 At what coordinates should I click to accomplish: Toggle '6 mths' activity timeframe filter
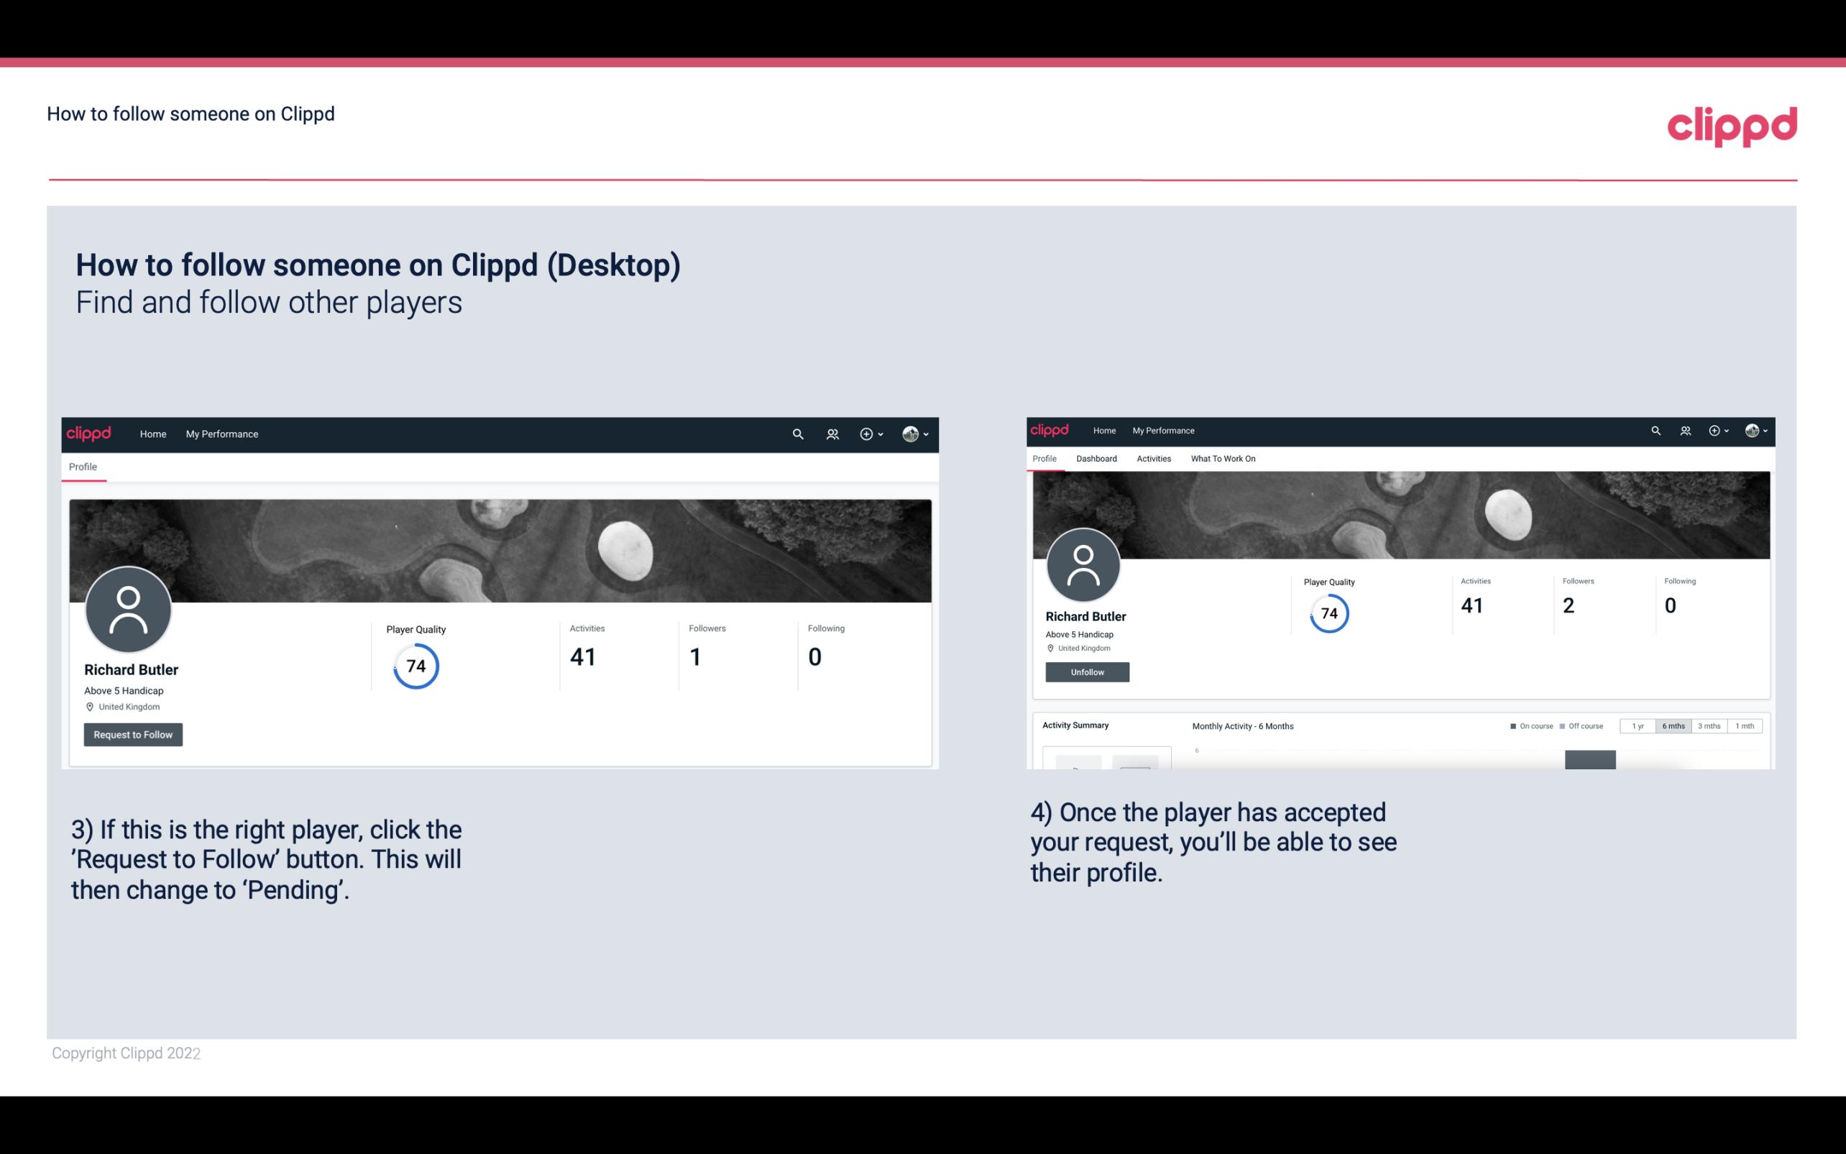coord(1672,726)
